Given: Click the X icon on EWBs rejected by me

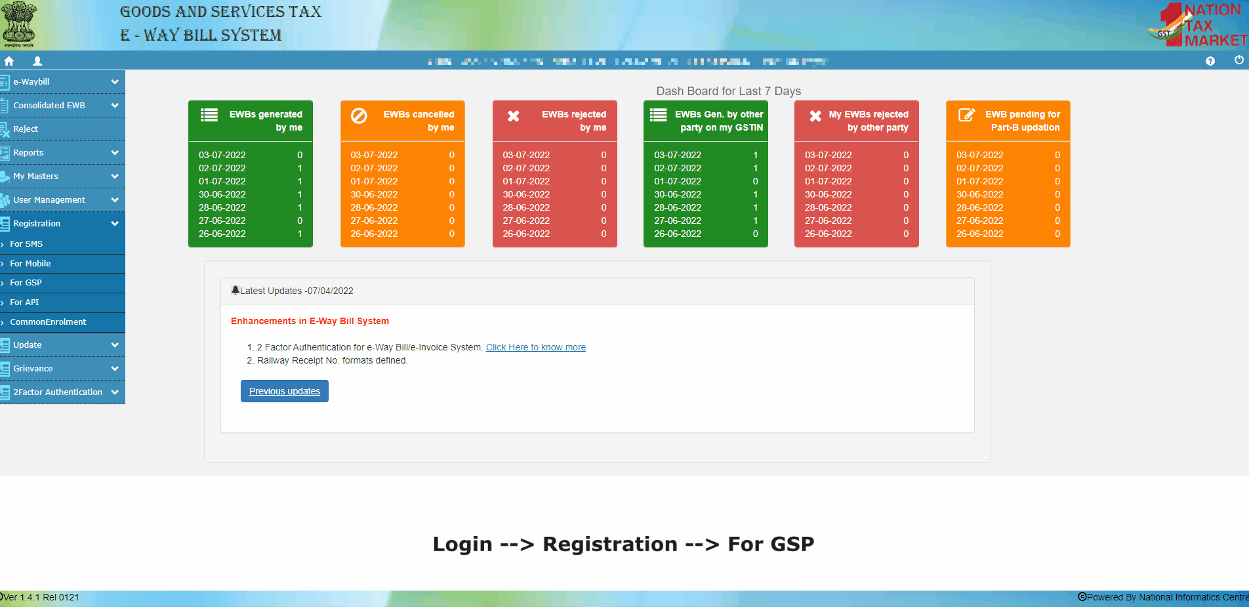Looking at the screenshot, I should click(x=514, y=116).
